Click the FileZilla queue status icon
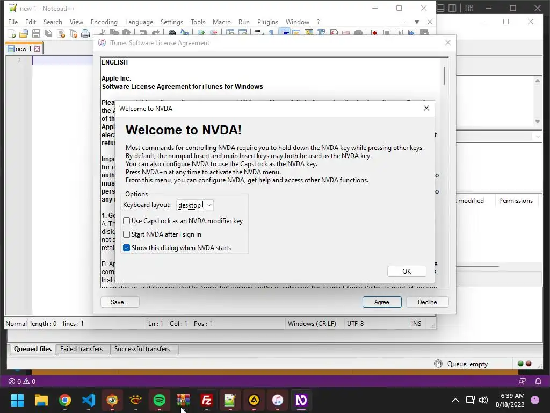This screenshot has width=550, height=413. (x=438, y=364)
